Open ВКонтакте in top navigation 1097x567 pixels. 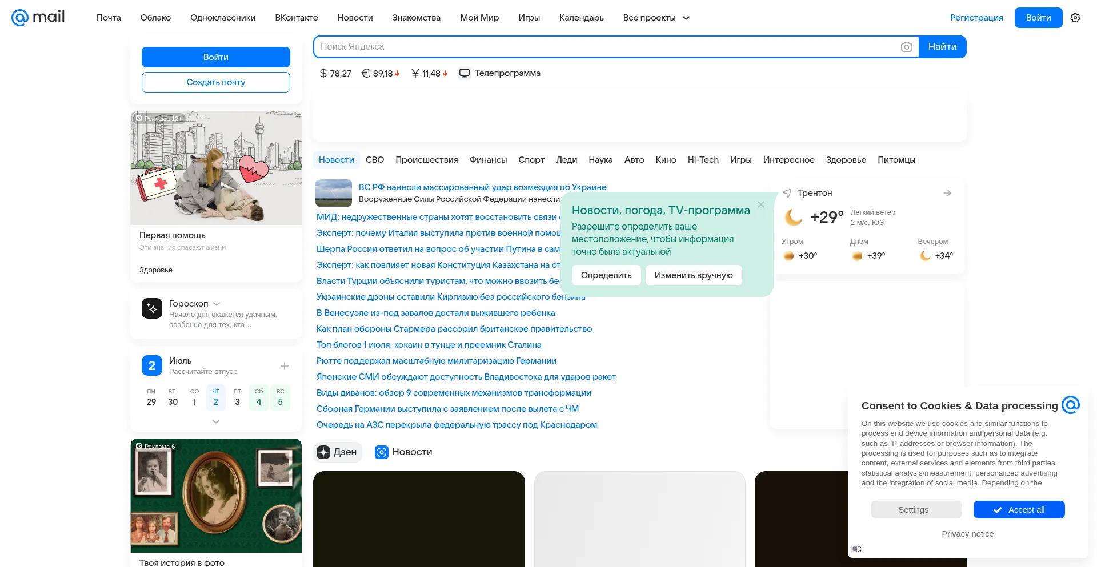point(297,18)
